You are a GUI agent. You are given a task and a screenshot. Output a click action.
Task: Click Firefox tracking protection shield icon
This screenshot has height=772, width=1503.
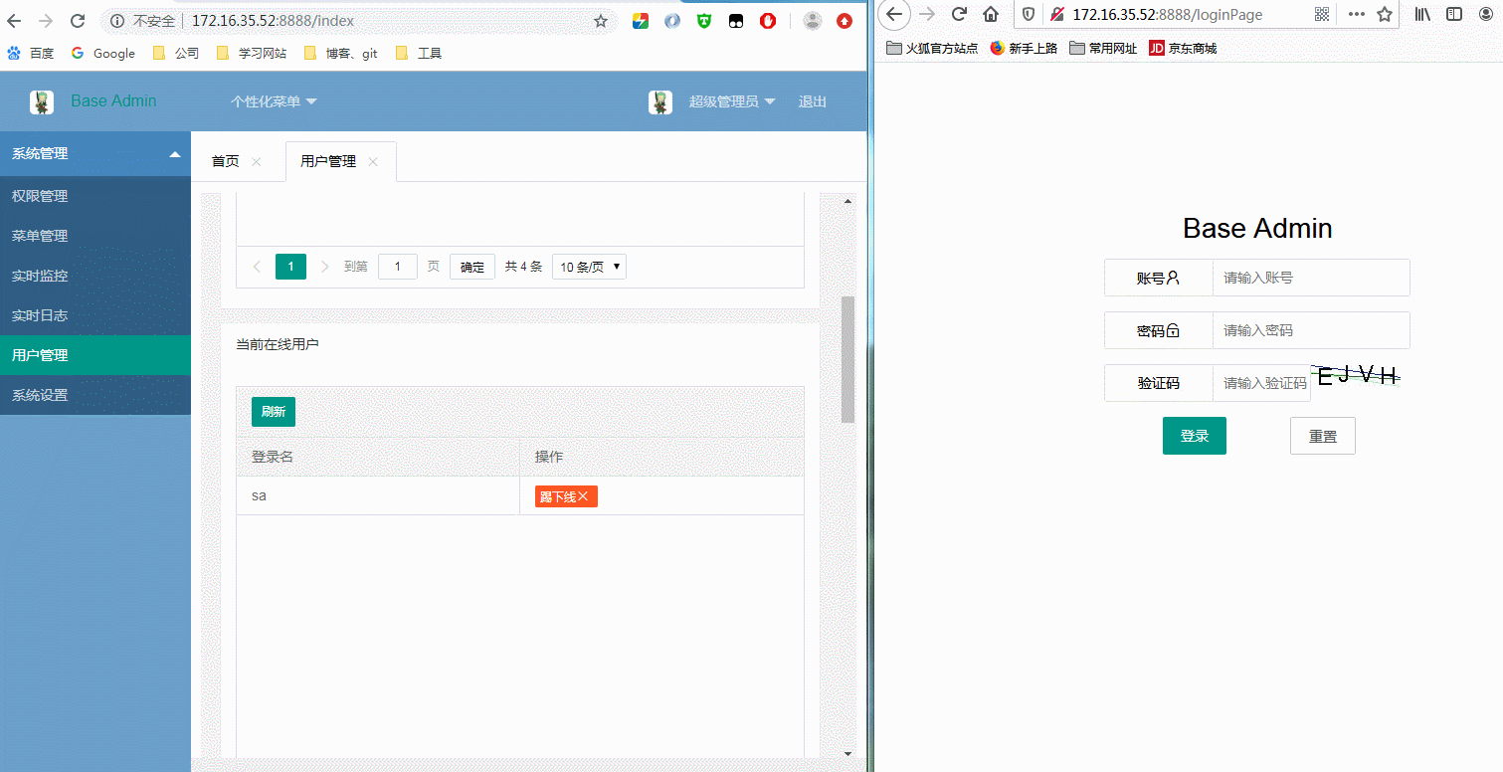click(1029, 14)
